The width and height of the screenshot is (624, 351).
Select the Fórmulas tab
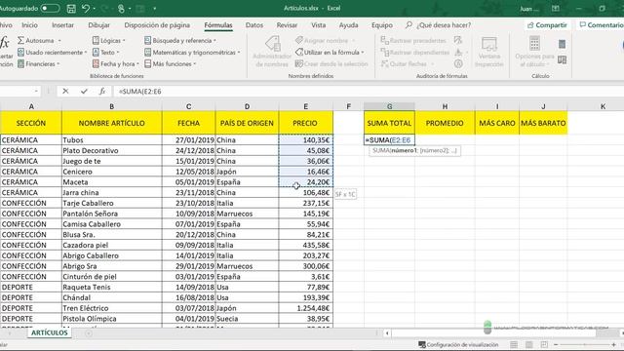(218, 25)
